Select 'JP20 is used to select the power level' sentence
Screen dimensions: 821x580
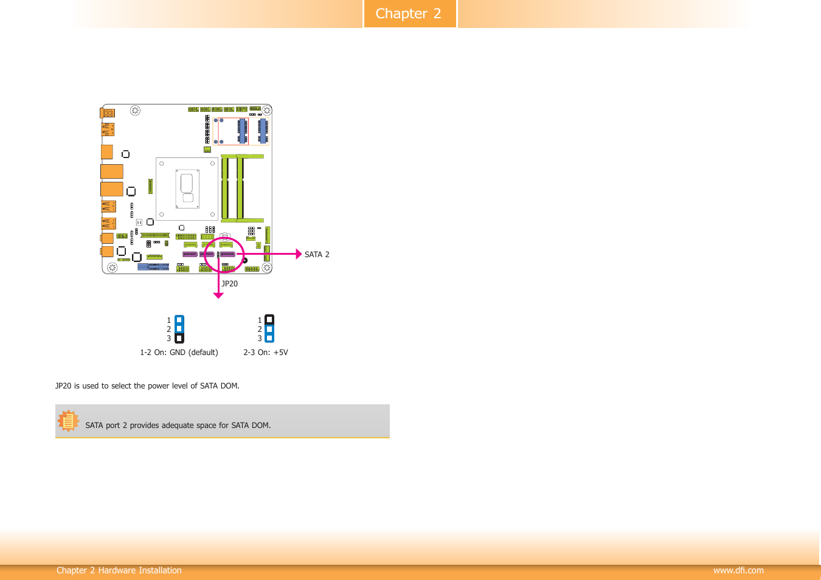(x=147, y=386)
